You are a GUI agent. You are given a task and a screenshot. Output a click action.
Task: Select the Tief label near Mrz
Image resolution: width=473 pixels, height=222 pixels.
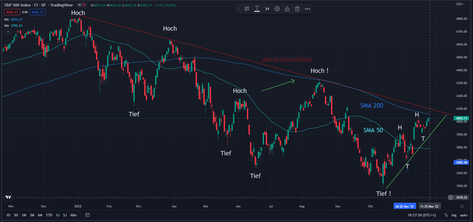[134, 114]
